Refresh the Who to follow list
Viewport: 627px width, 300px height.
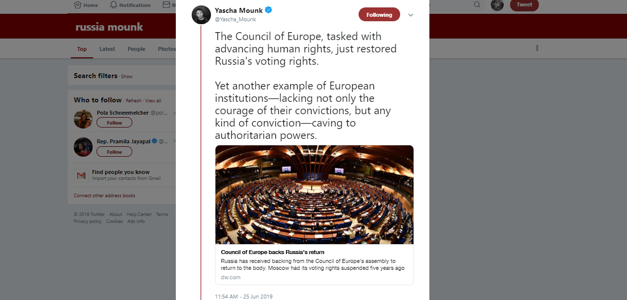[x=133, y=101]
